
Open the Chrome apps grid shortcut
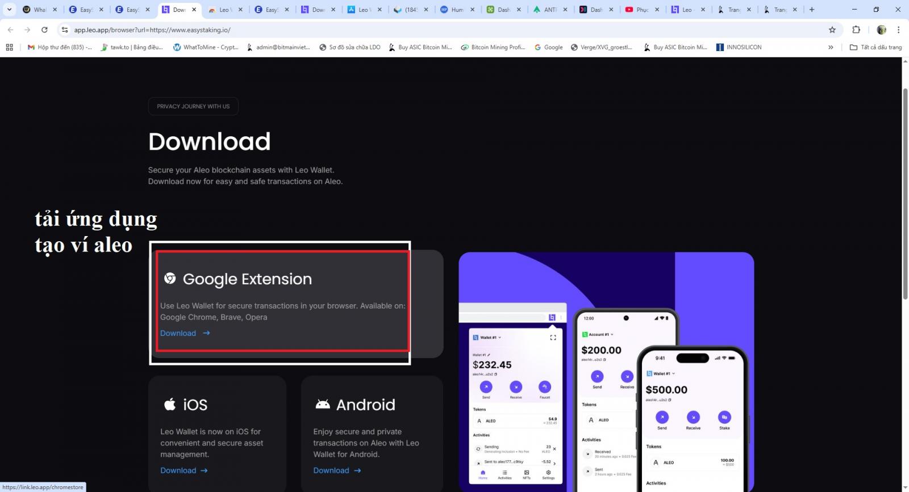pos(9,47)
